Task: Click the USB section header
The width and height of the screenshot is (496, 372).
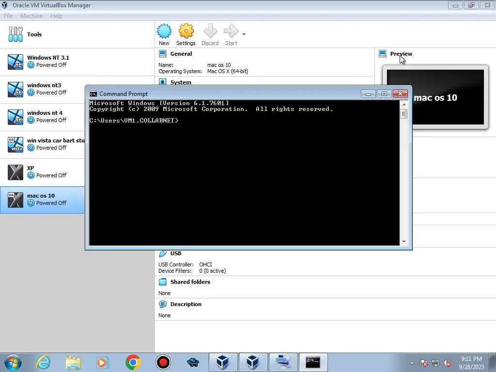Action: click(x=176, y=253)
